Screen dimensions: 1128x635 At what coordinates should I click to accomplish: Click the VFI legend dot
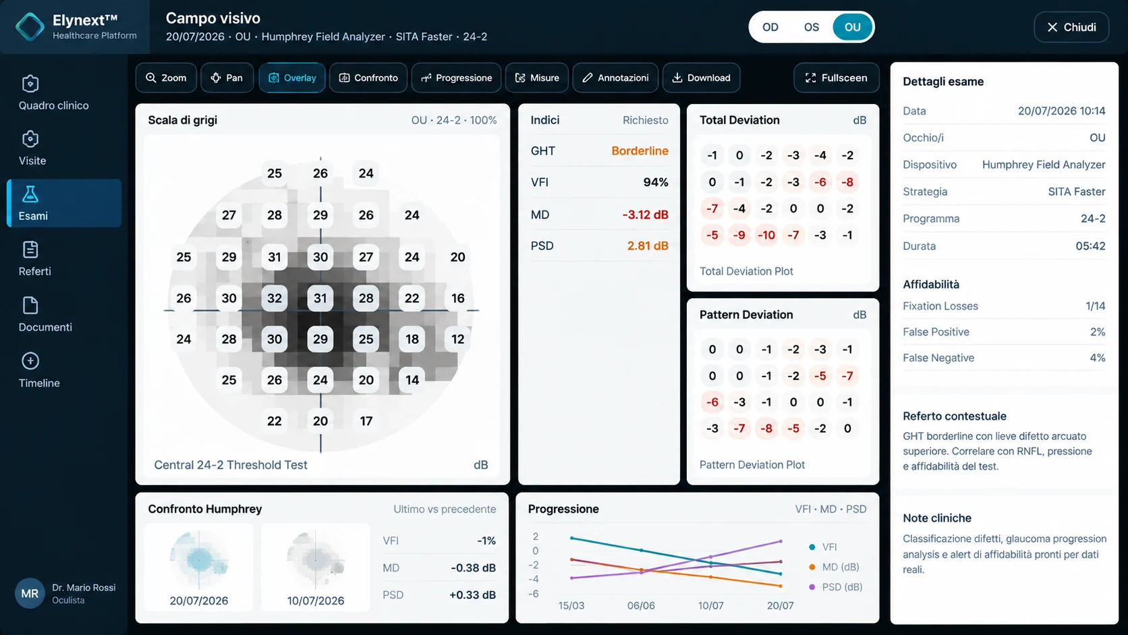(x=812, y=547)
